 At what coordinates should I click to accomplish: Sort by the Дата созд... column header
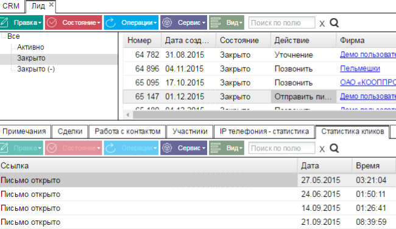pos(189,40)
